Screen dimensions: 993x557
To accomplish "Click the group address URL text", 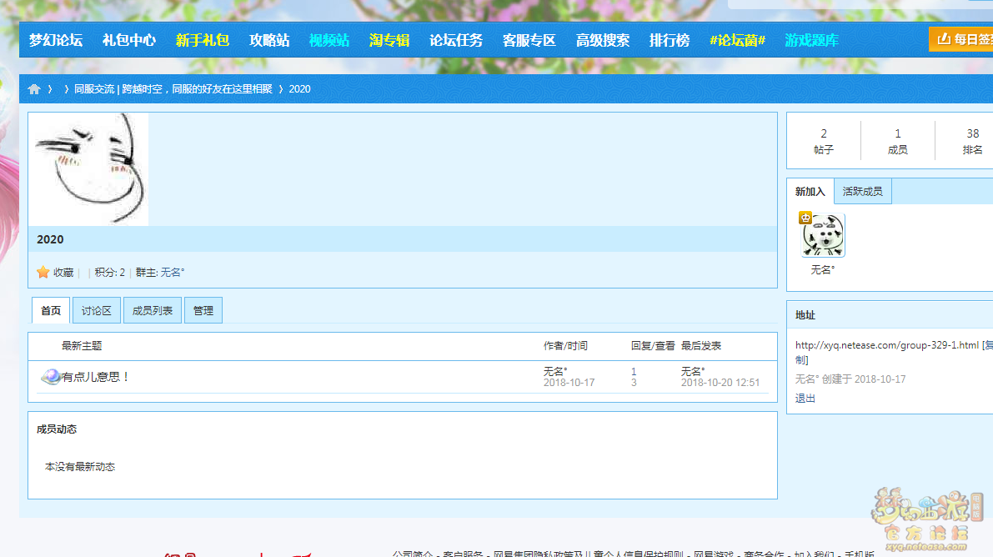I will pos(886,345).
